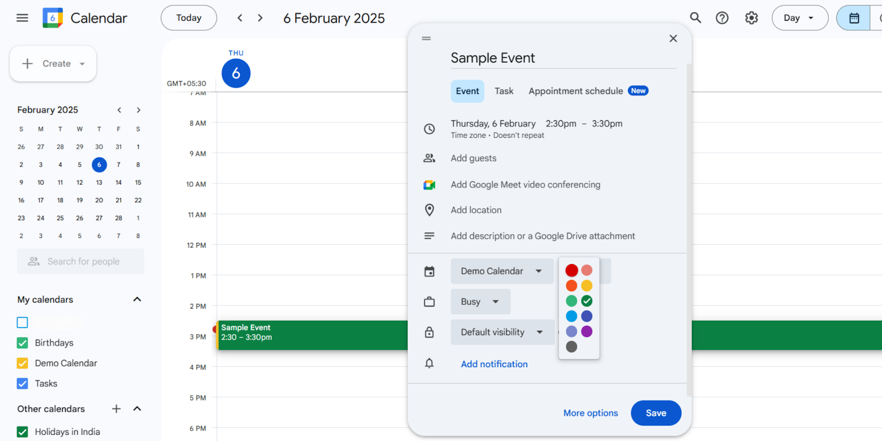This screenshot has height=441, width=882.
Task: Uncheck Holidays in India calendar
Action: [x=22, y=432]
